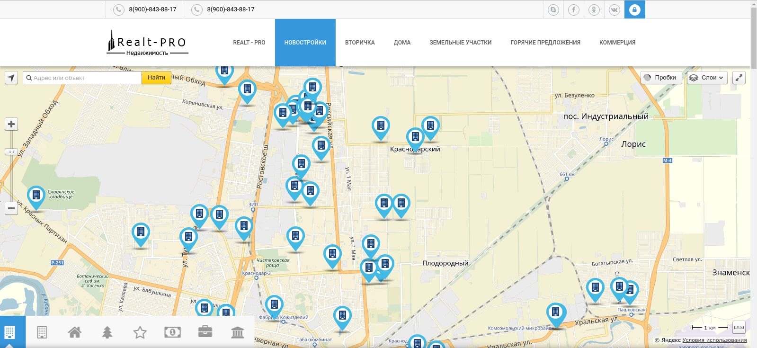Screen dimensions: 757x348
Task: Select the star hot-offers filter icon
Action: 140,332
